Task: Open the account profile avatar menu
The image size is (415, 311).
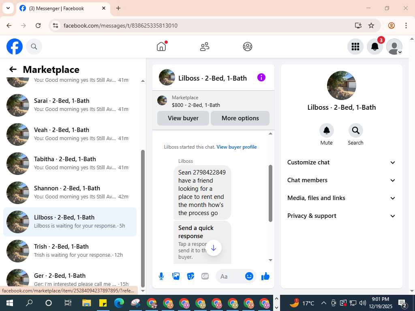Action: point(394,47)
